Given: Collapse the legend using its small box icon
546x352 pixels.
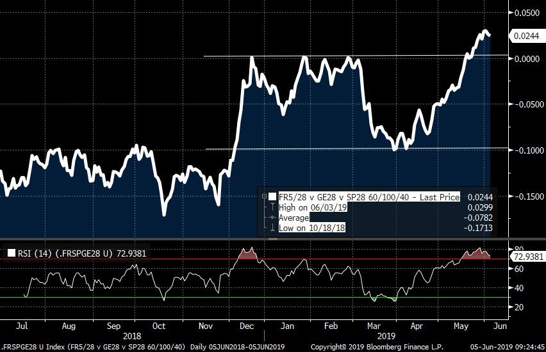Looking at the screenshot, I should 264,197.
